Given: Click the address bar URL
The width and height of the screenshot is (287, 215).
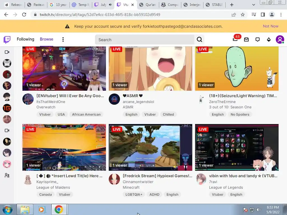Looking at the screenshot, I should pyautogui.click(x=100, y=15).
